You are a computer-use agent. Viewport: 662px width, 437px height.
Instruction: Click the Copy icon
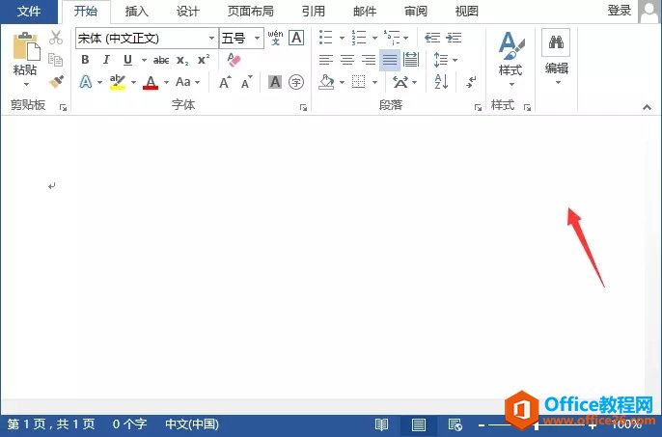pyautogui.click(x=56, y=60)
